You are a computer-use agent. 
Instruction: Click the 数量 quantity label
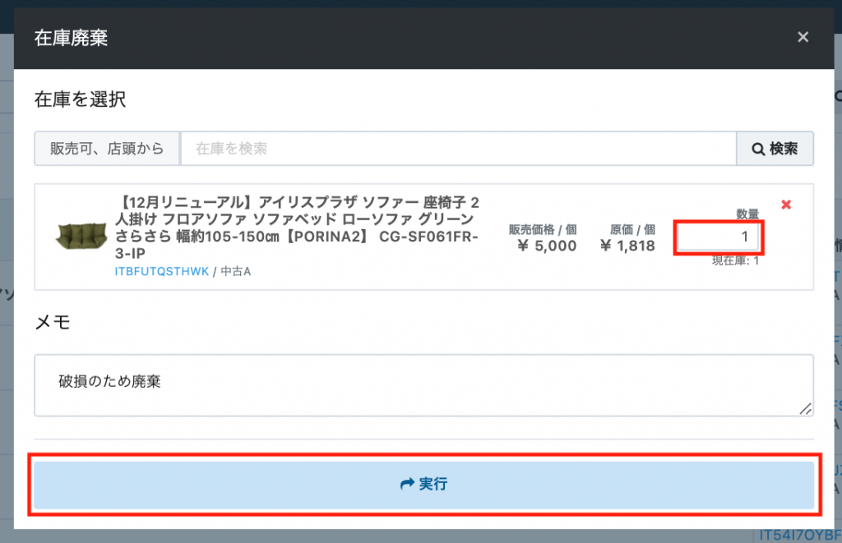pyautogui.click(x=747, y=214)
